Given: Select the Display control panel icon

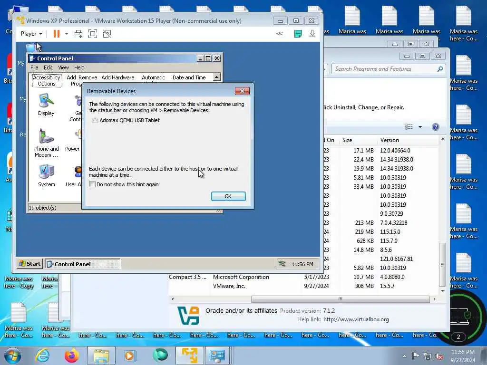Looking at the screenshot, I should click(x=46, y=105).
